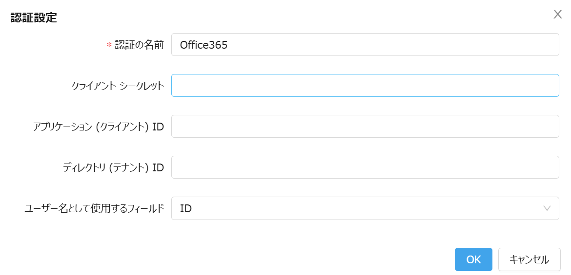Click the アプリケーション (クライアント) ID label
The image size is (571, 275).
click(x=98, y=127)
